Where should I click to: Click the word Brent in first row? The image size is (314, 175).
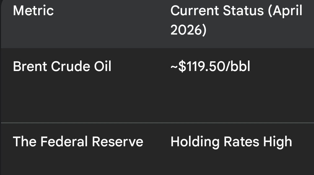[30, 66]
